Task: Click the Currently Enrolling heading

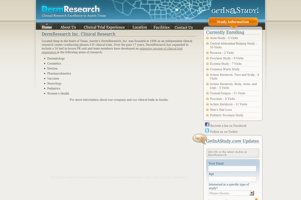Action: 225,32
